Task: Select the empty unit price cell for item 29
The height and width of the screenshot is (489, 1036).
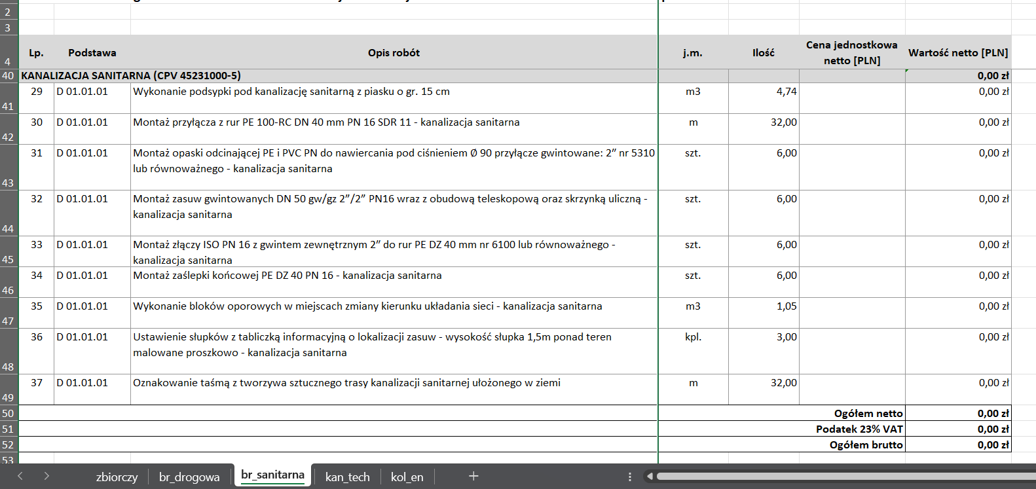Action: pos(852,98)
